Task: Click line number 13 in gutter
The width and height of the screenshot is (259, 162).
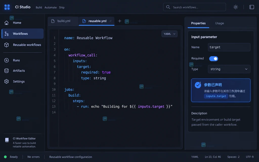Action: [x=54, y=107]
